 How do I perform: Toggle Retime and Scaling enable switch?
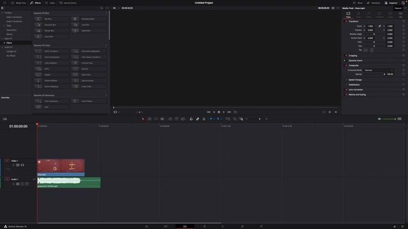346,95
